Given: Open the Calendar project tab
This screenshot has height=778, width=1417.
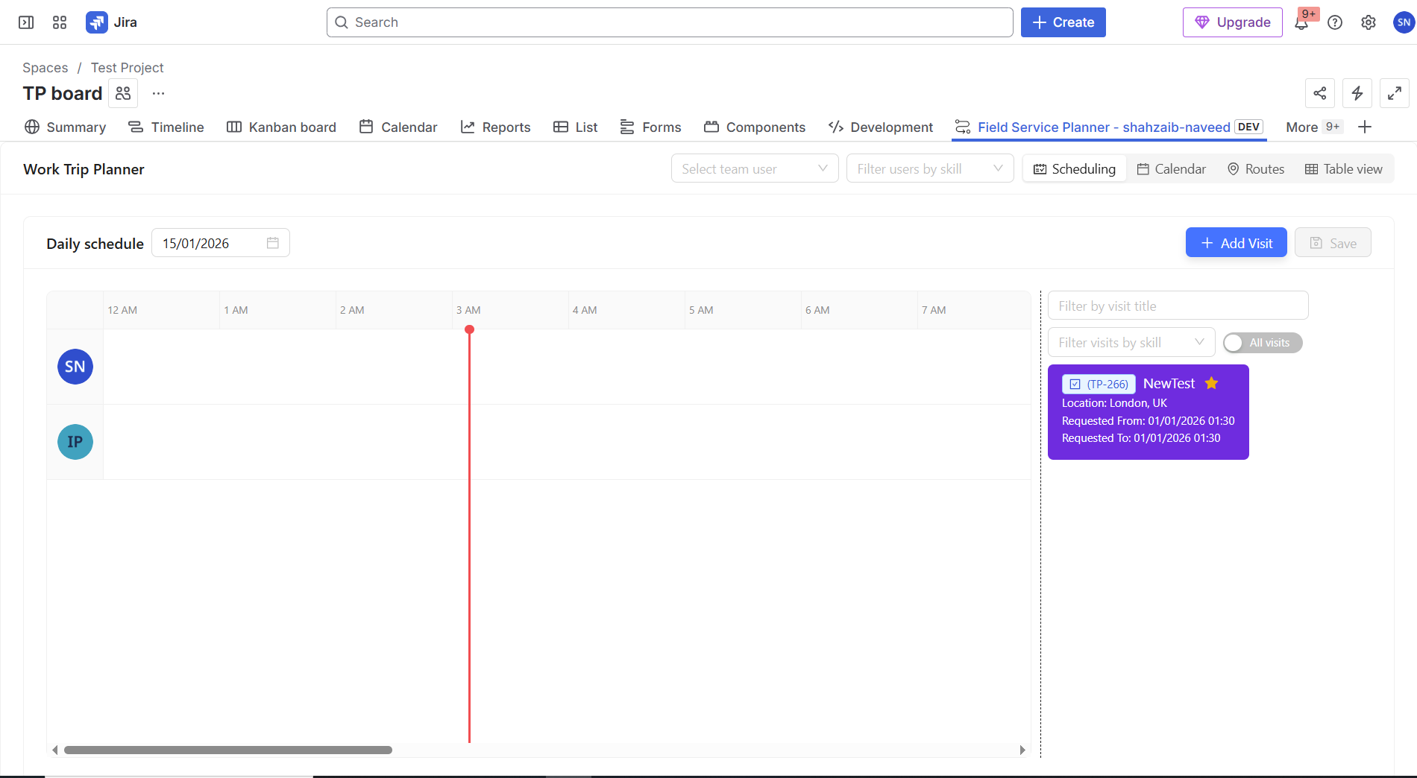Looking at the screenshot, I should point(398,127).
